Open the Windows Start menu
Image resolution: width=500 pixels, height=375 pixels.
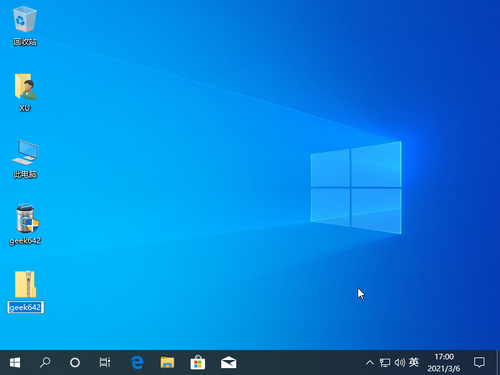pos(15,362)
